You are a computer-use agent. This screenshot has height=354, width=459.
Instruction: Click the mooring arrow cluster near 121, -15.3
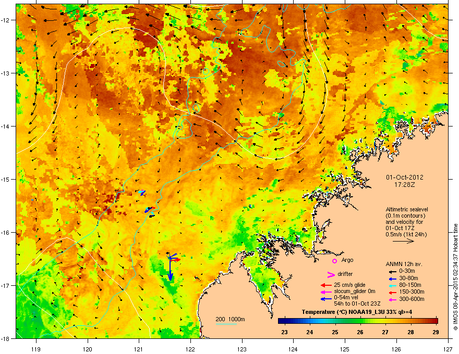point(142,192)
